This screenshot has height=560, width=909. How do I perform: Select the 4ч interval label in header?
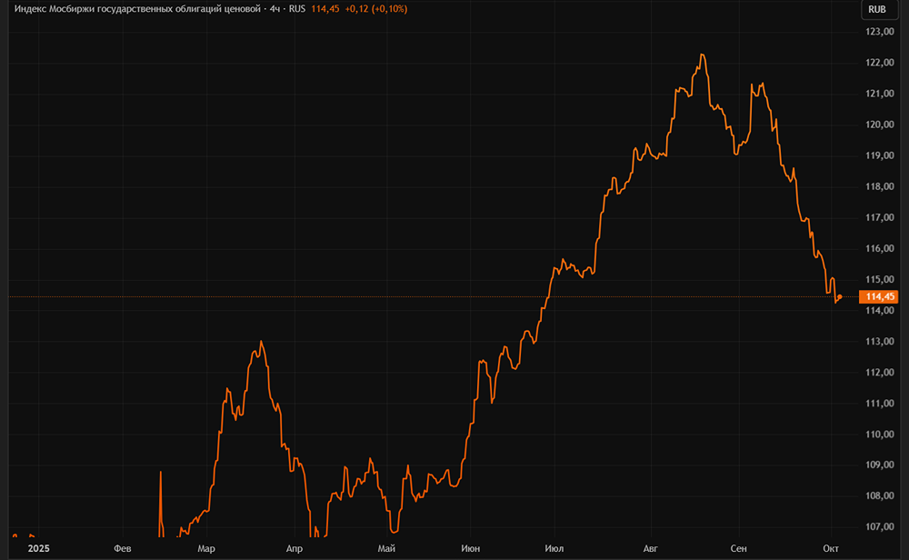(x=275, y=9)
